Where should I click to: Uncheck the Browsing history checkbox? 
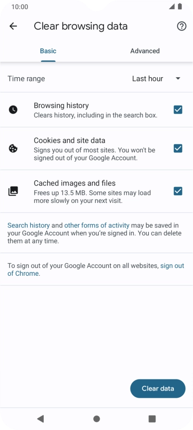click(x=178, y=110)
